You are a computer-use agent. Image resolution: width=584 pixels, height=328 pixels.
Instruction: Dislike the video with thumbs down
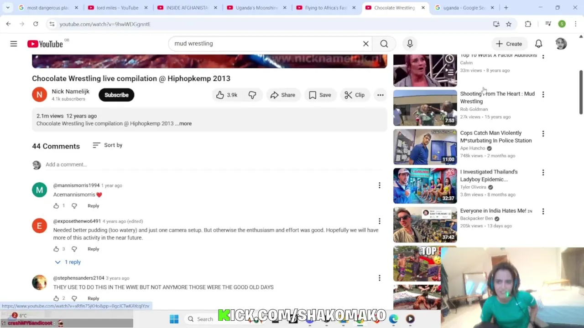(252, 95)
